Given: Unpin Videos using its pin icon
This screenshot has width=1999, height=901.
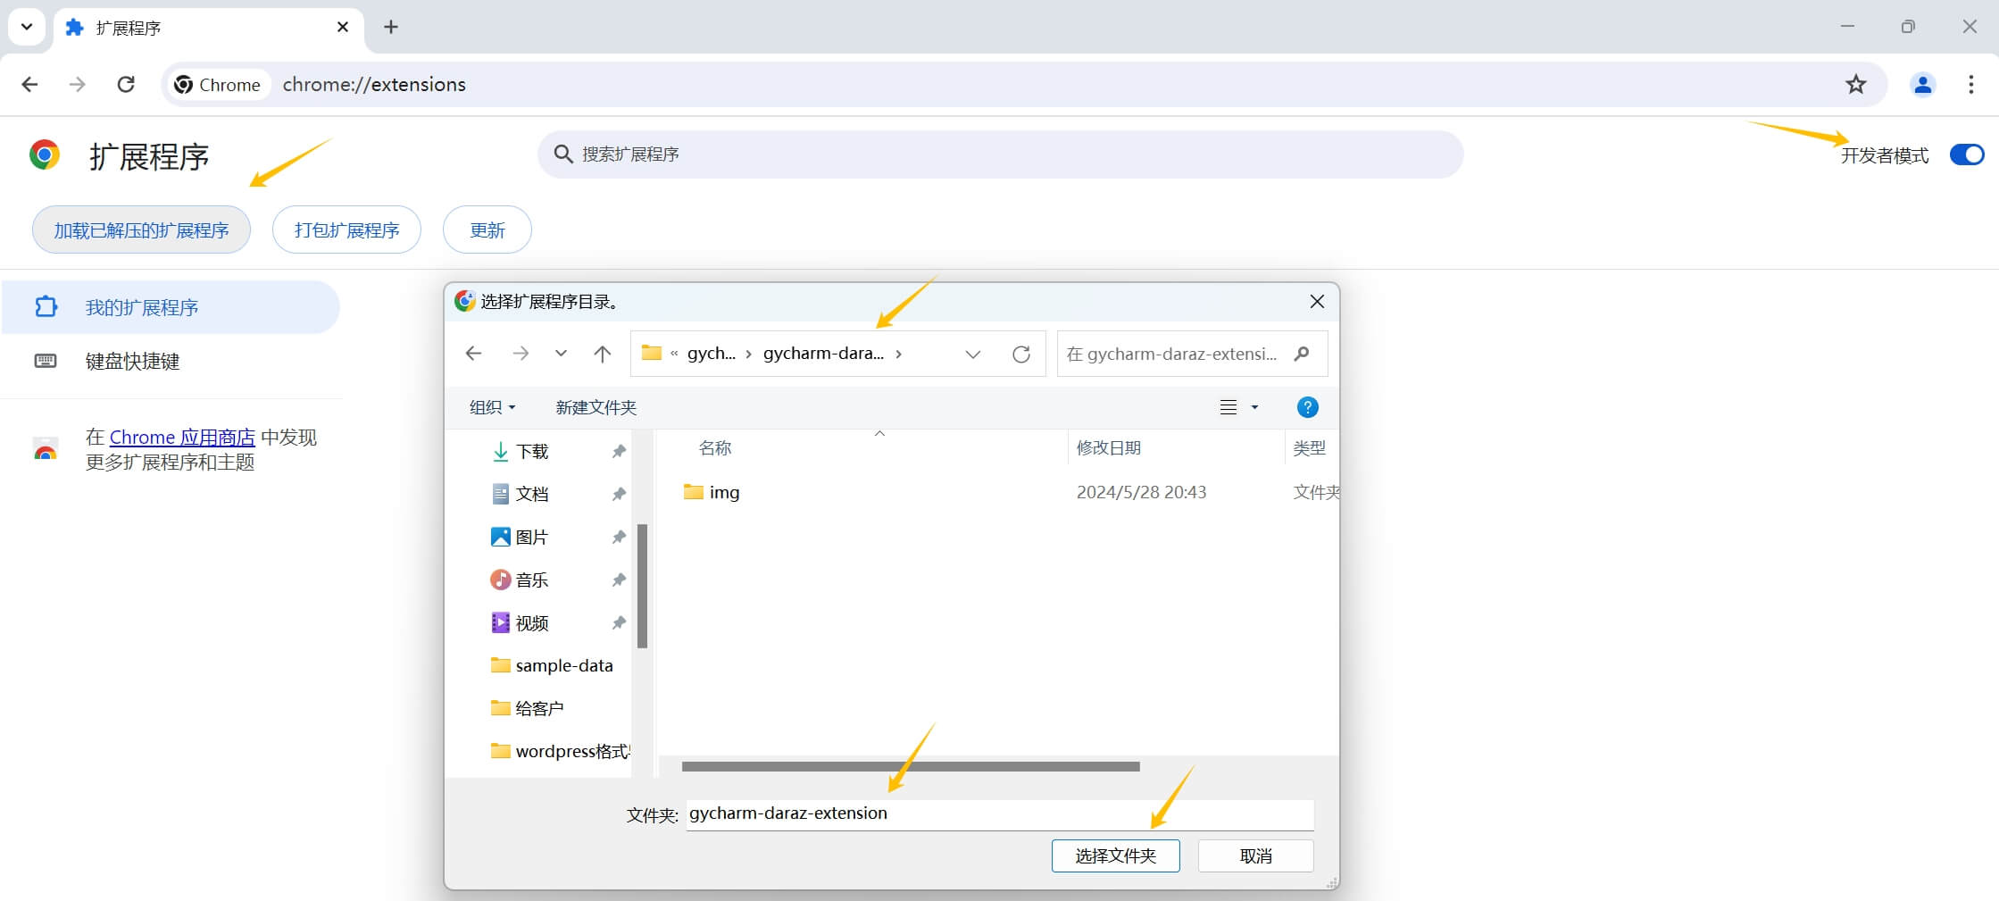Looking at the screenshot, I should coord(619,622).
